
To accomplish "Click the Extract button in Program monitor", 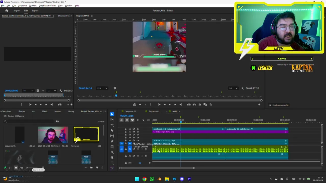I will pyautogui.click(x=194, y=104).
